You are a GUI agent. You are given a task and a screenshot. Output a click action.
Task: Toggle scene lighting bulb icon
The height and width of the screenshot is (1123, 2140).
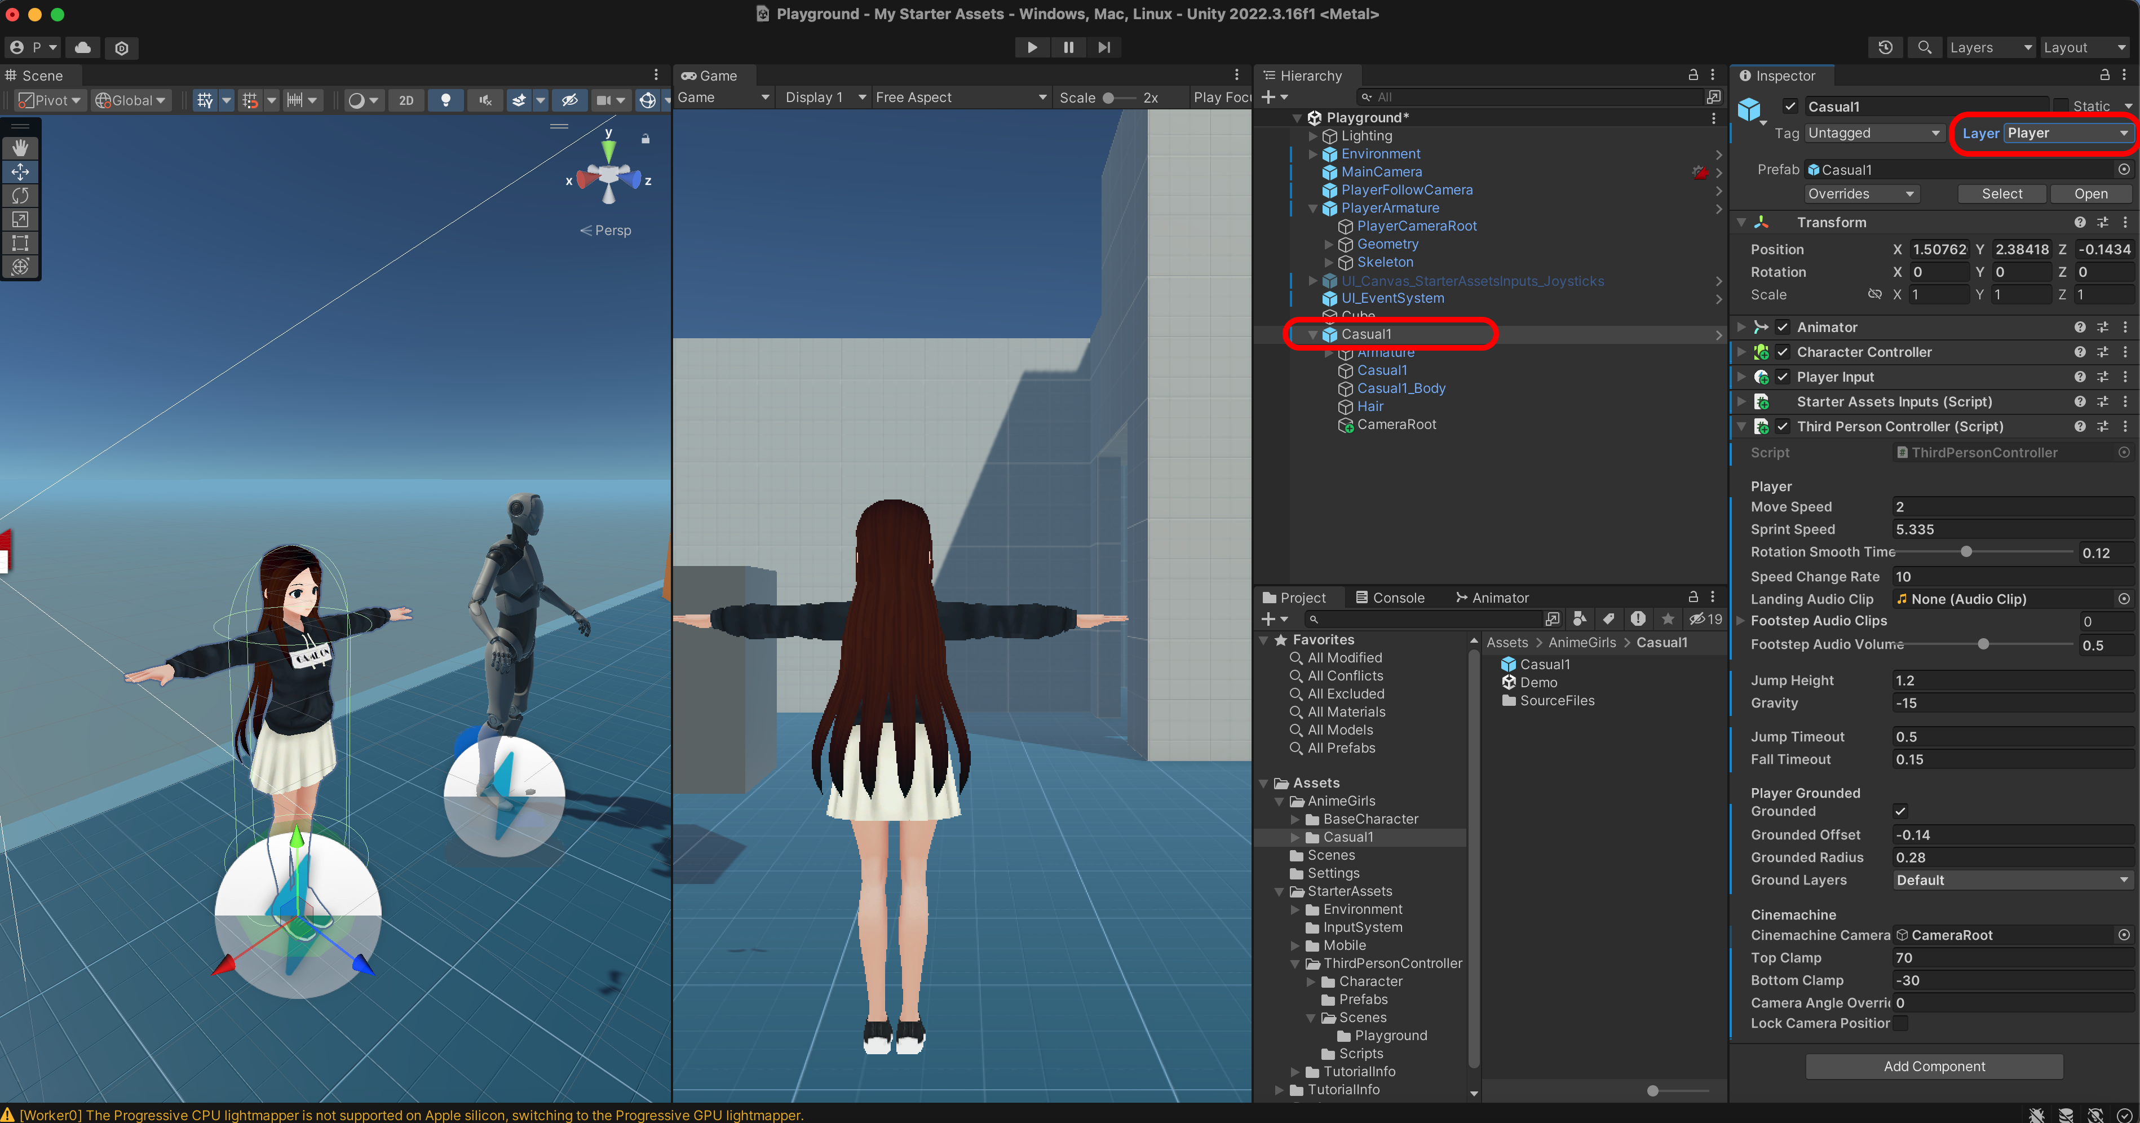pos(445,100)
